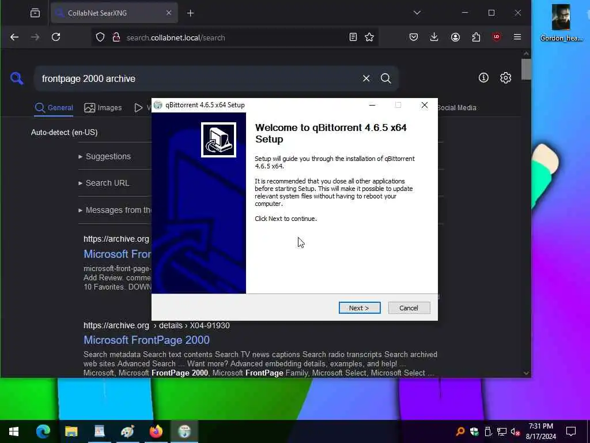Clear the SearXNG search query
This screenshot has width=590, height=443.
[366, 78]
